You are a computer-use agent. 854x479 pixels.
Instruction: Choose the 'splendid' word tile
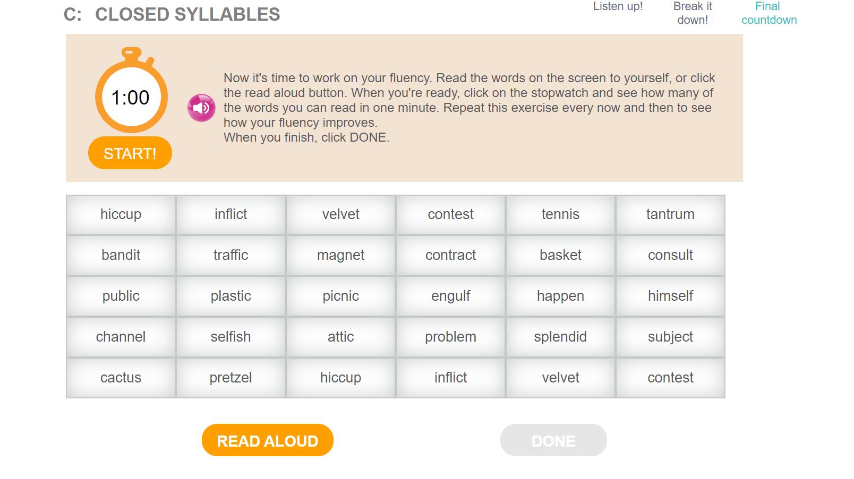click(x=560, y=337)
